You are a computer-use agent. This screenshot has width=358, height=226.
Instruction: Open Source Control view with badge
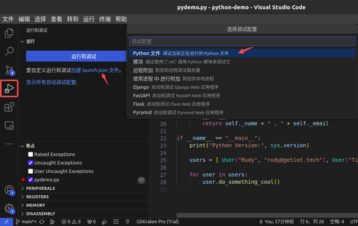9,70
